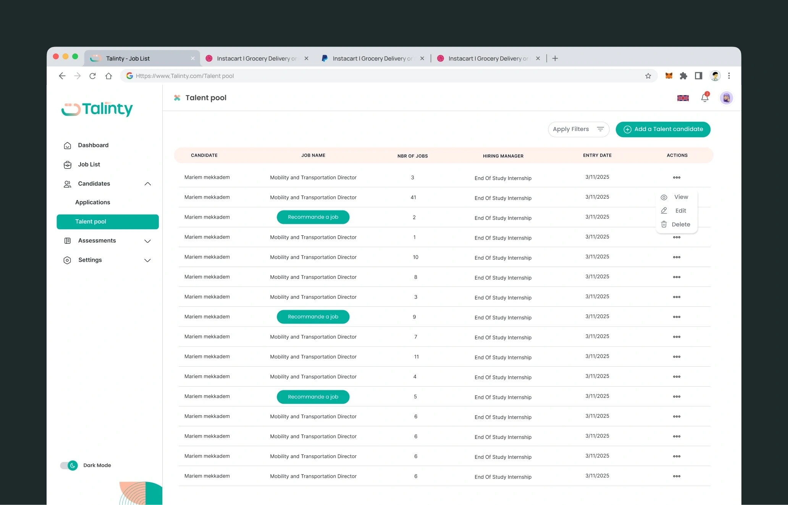This screenshot has height=505, width=788.
Task: Switch to the Talinty - Job List tab
Action: pyautogui.click(x=142, y=58)
